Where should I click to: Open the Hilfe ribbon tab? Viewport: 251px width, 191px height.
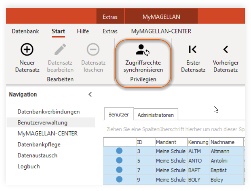point(83,31)
